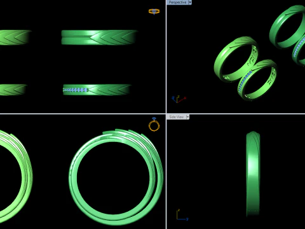Select the green ring in the Side View viewport

click(253, 174)
